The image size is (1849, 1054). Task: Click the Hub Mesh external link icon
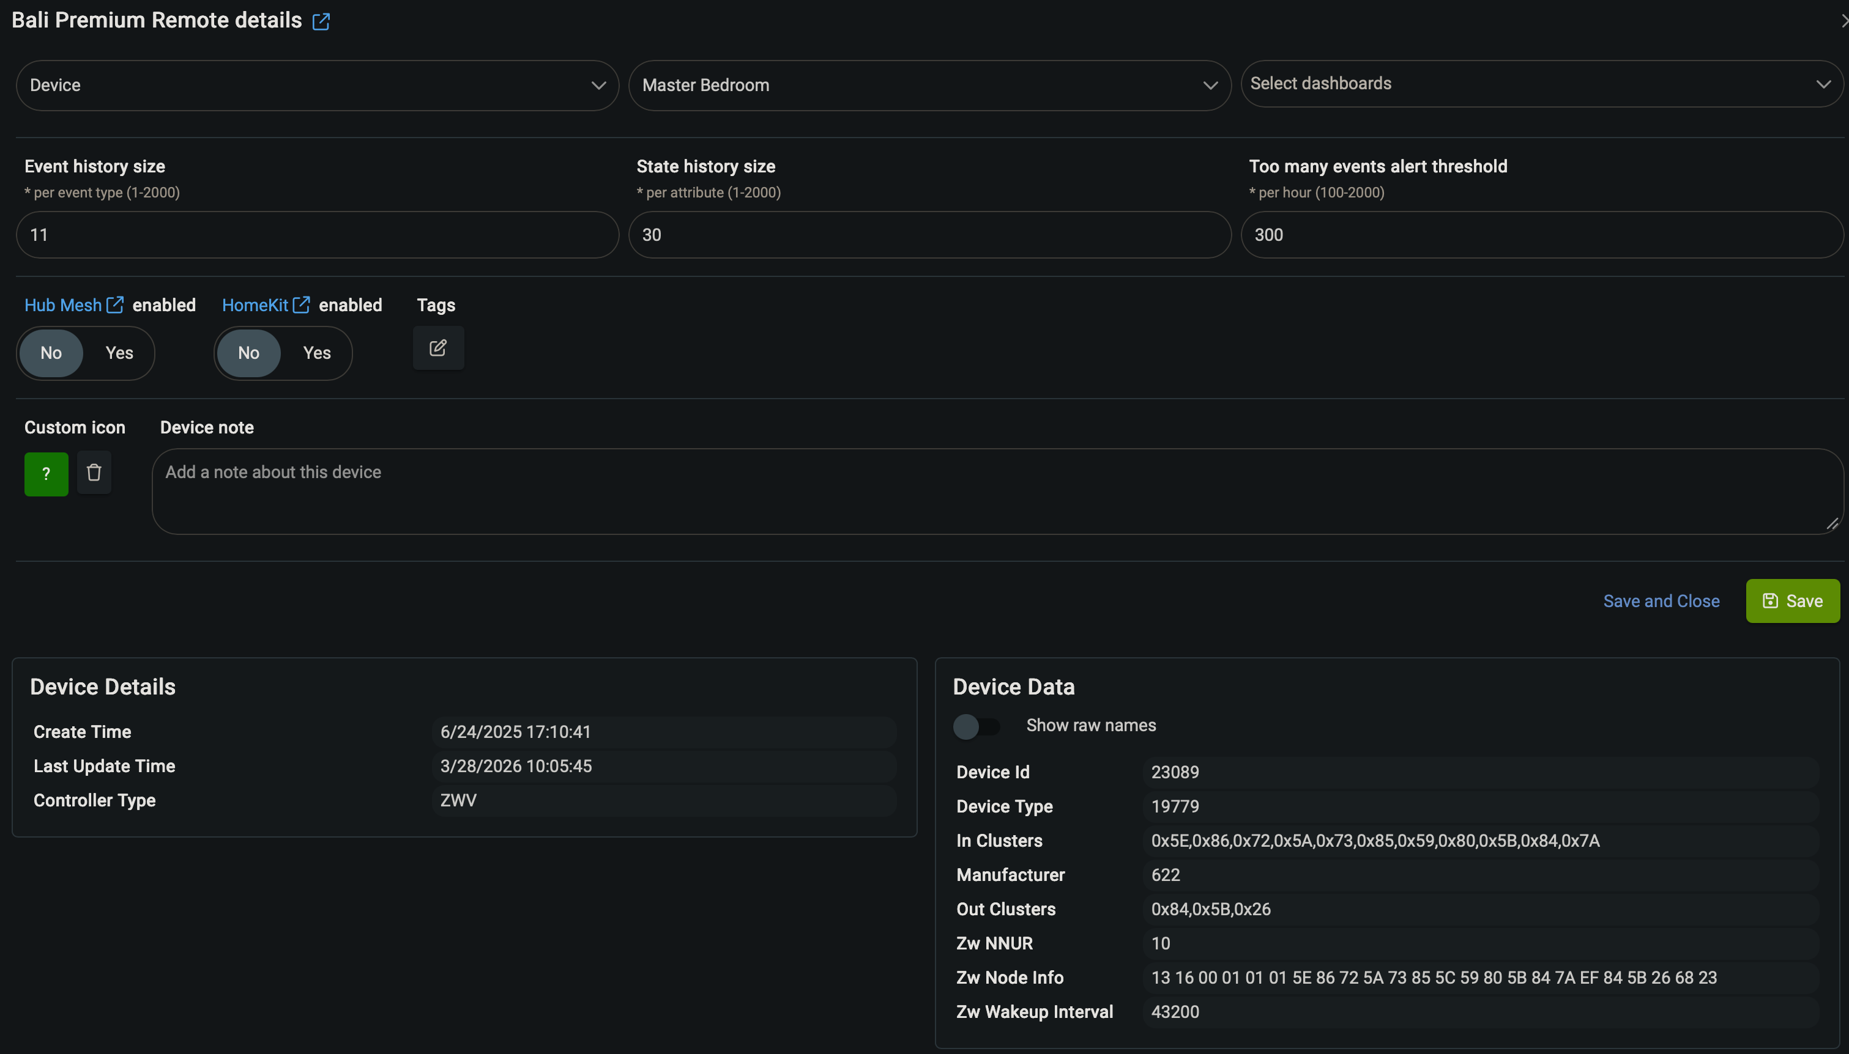[x=115, y=304]
